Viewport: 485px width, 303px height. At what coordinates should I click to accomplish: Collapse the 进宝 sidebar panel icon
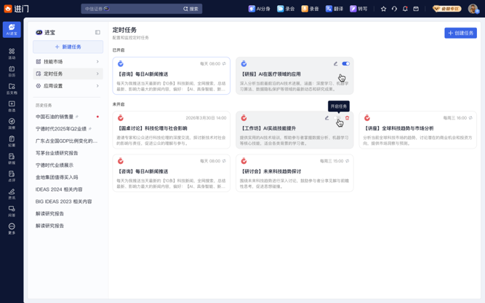[97, 33]
